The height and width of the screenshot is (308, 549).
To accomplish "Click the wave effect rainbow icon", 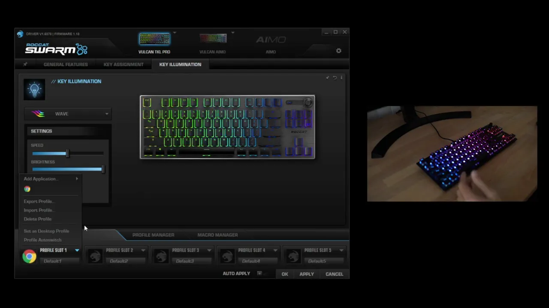I will pyautogui.click(x=38, y=114).
